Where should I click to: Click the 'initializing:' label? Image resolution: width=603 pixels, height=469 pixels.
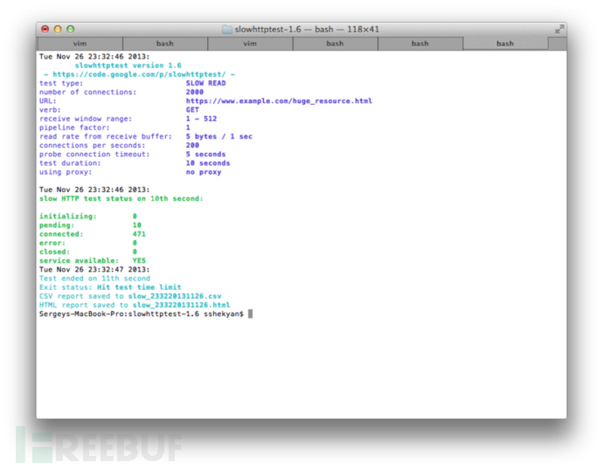point(68,217)
